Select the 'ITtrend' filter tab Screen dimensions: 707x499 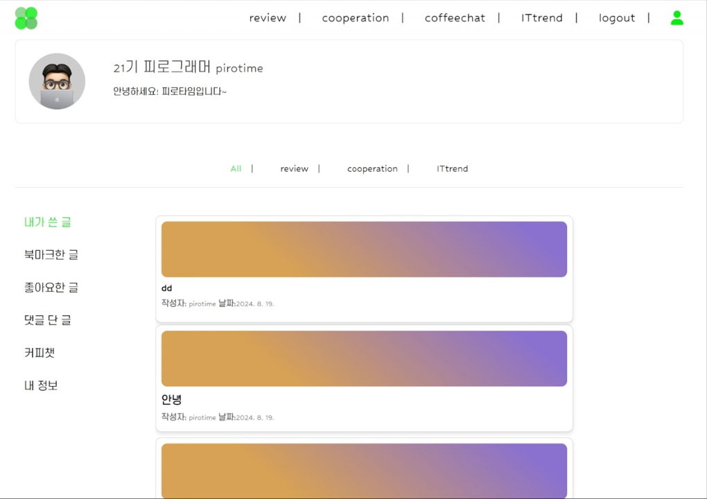(452, 168)
